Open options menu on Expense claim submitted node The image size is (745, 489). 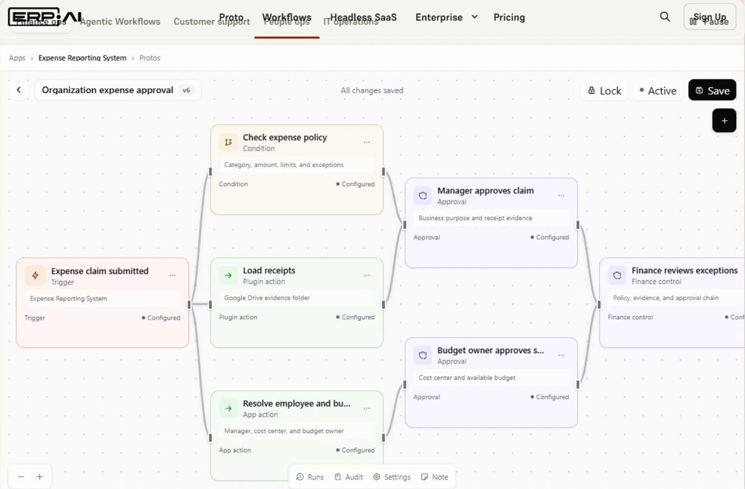click(x=173, y=276)
